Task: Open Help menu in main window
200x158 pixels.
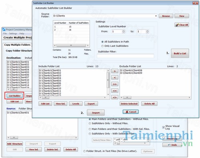Action: [x=22, y=33]
